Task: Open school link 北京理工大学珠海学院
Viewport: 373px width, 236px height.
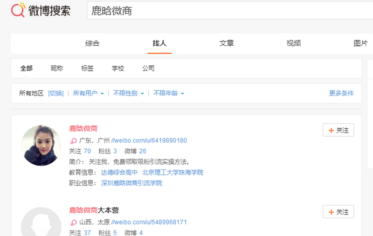Action: [173, 173]
